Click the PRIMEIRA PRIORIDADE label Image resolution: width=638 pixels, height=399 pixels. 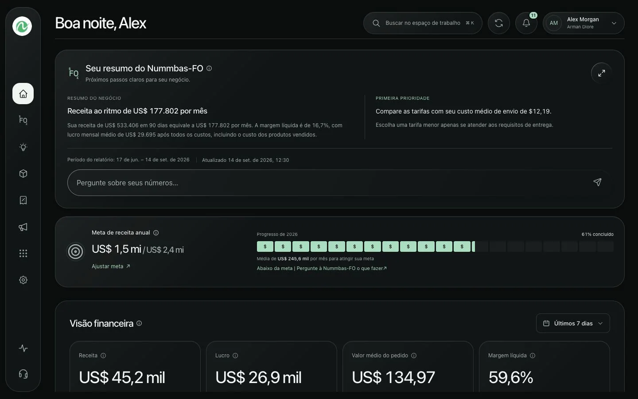[x=403, y=98]
